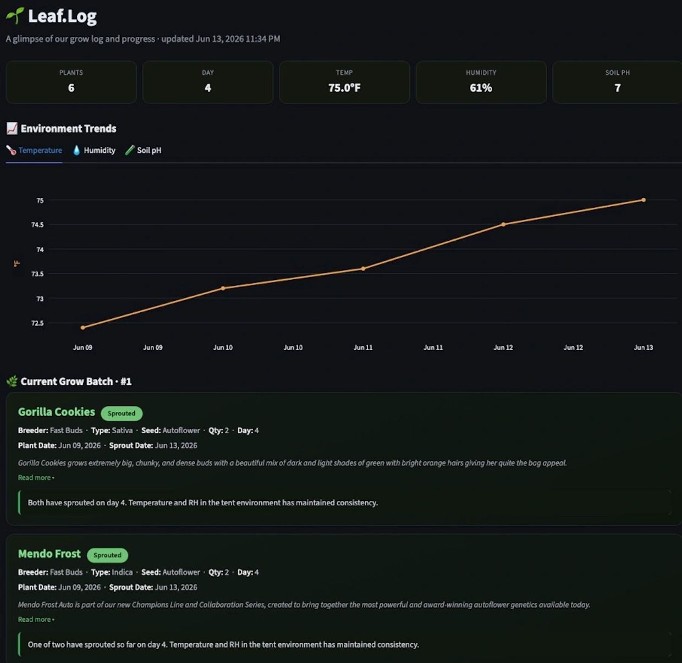682x663 pixels.
Task: Click the Mendo Frost Auto description paragraph
Action: [x=304, y=605]
